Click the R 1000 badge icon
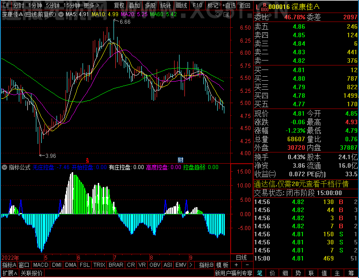 coord(265,7)
